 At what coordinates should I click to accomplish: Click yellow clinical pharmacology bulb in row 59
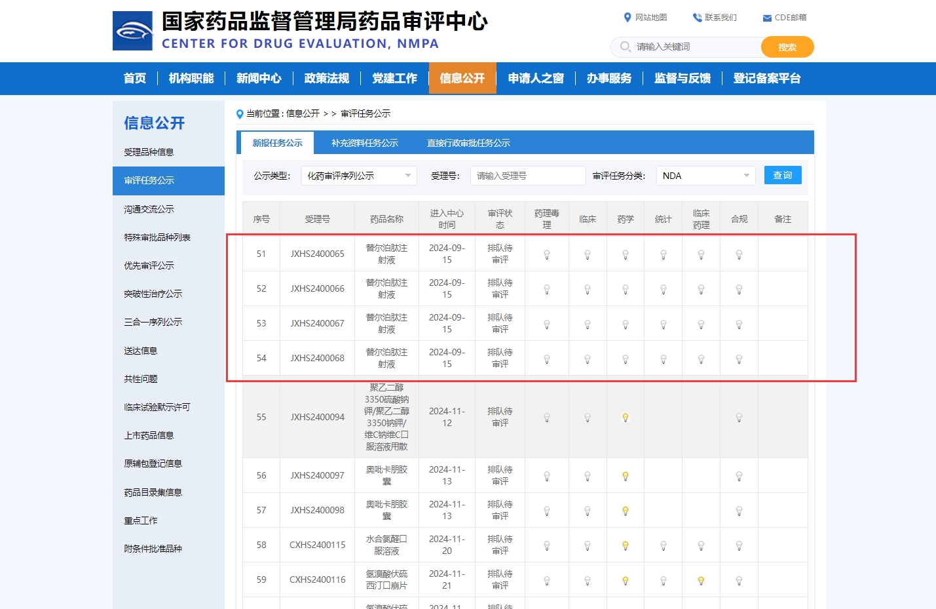701,581
